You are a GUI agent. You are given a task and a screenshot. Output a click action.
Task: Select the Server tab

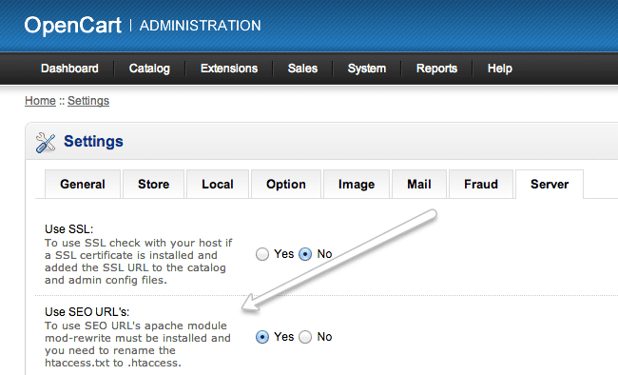(550, 184)
